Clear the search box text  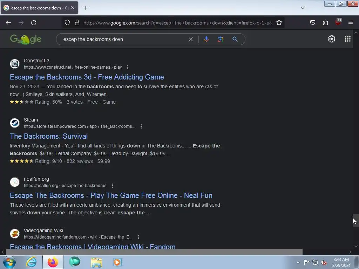click(190, 39)
